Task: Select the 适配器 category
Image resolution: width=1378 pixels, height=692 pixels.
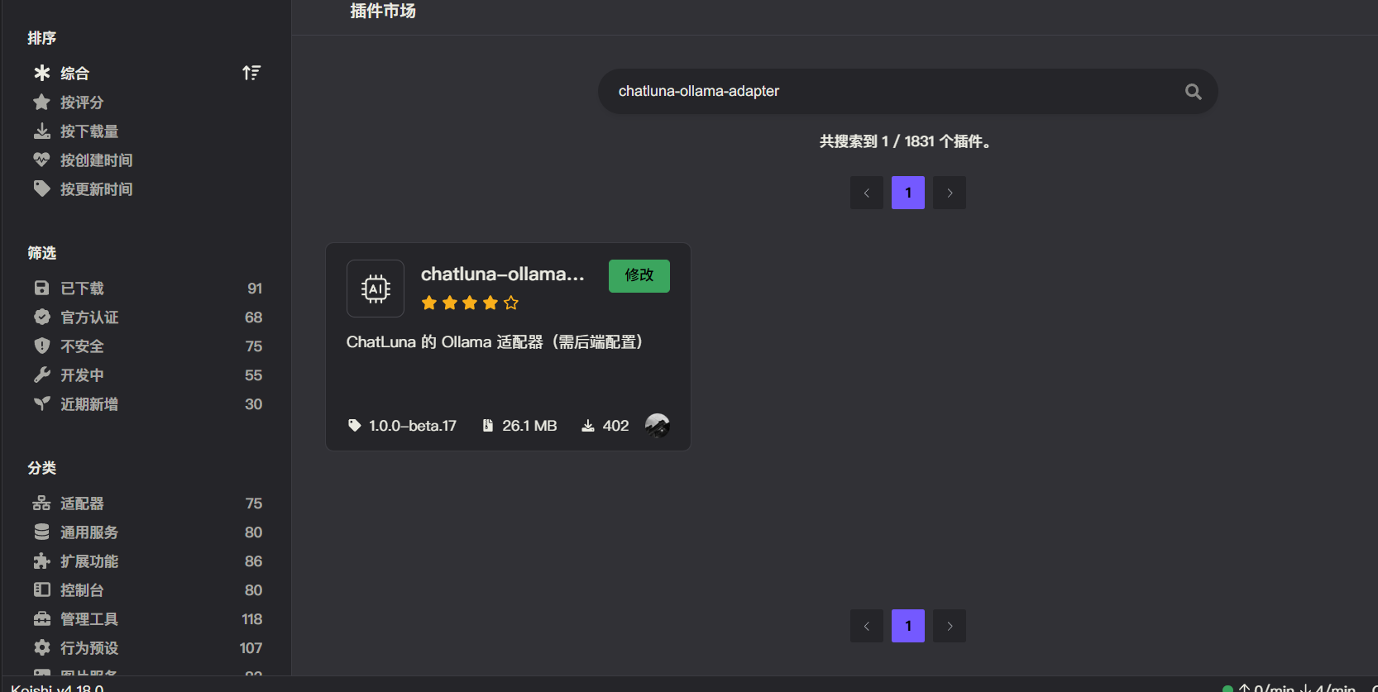Action: (82, 503)
